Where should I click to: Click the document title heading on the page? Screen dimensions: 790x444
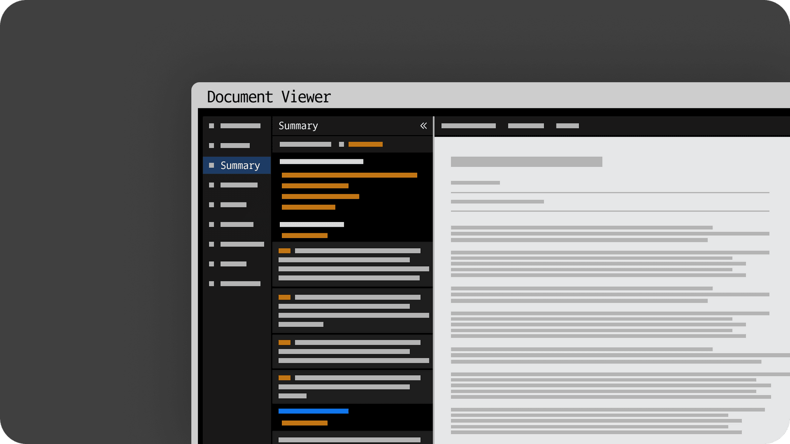(526, 162)
